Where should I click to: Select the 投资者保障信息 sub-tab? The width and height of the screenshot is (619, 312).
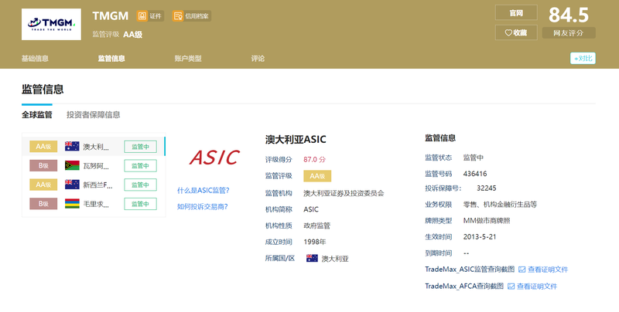tap(93, 114)
